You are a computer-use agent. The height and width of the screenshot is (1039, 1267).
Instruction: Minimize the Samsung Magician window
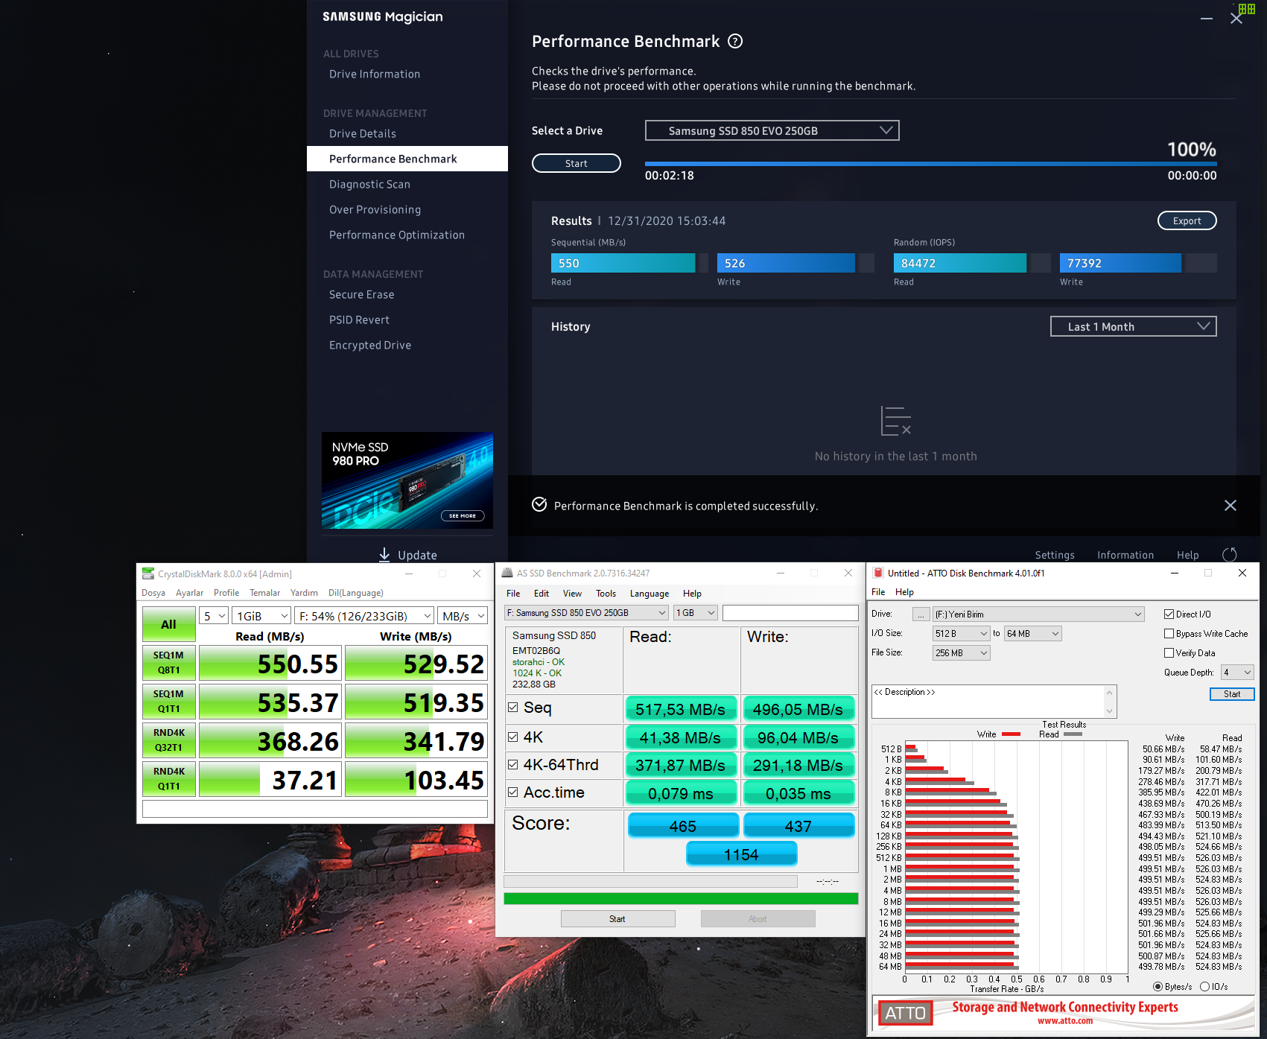[x=1207, y=19]
